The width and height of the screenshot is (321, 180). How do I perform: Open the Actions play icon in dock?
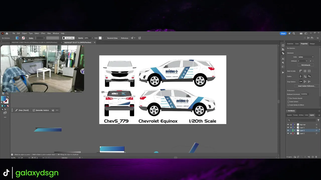pos(283,72)
